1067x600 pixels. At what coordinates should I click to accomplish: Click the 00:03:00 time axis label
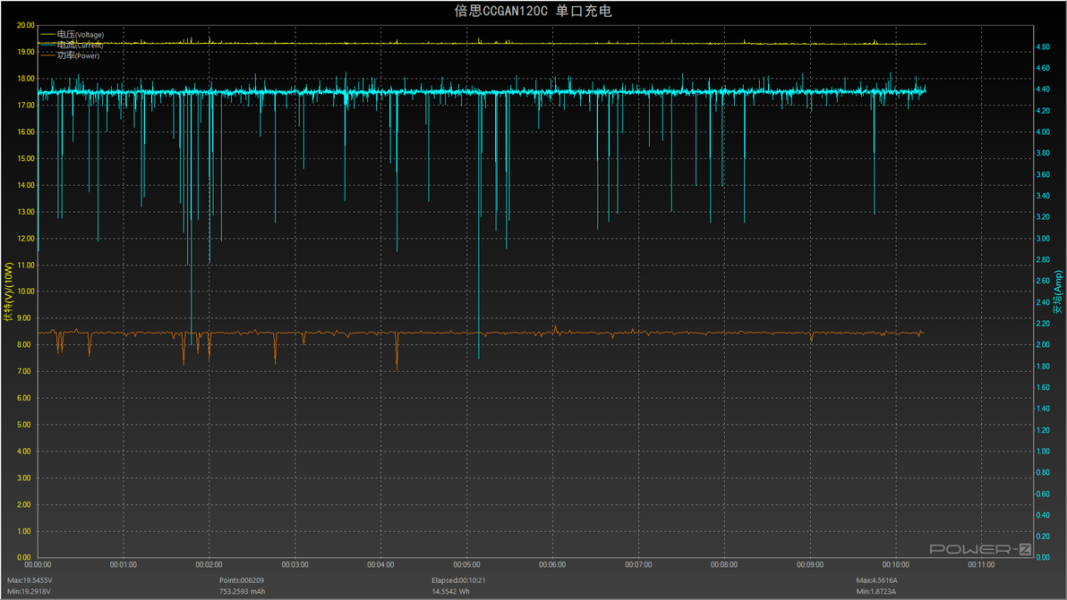pos(295,565)
